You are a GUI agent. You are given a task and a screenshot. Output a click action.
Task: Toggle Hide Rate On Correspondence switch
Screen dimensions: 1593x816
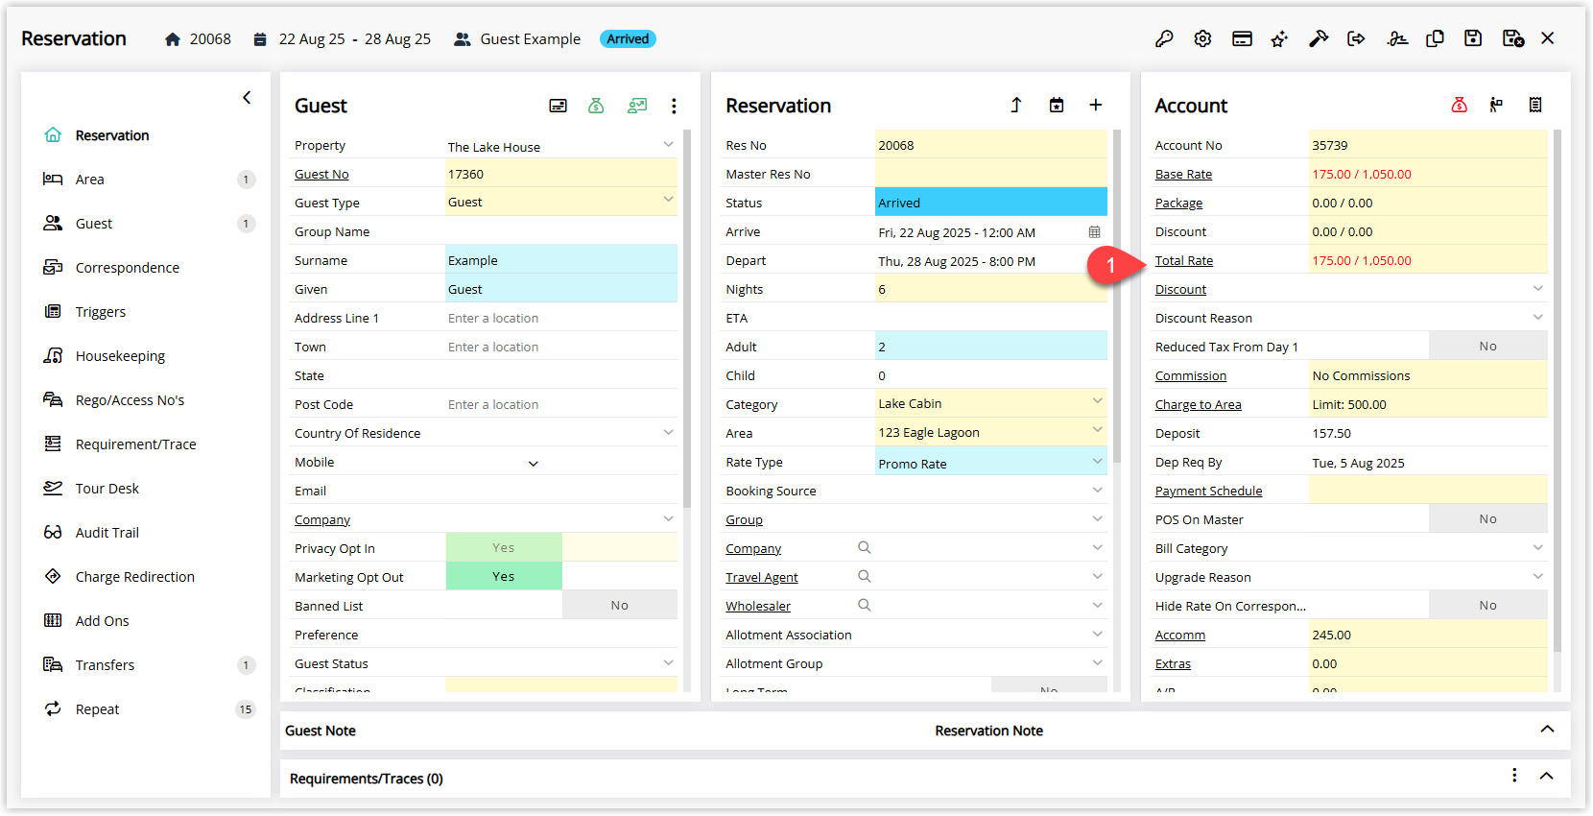coord(1487,605)
